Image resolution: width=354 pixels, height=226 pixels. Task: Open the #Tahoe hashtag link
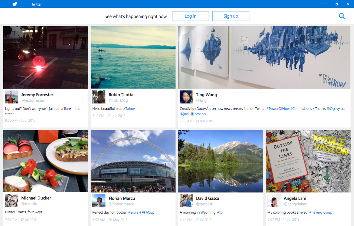click(129, 108)
